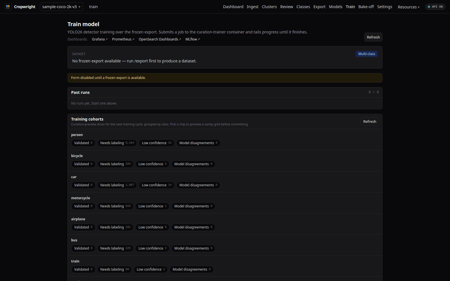Screen dimensions: 450x281
Task: Click the Past runs 0 / 0 counter
Action: pos(374,92)
